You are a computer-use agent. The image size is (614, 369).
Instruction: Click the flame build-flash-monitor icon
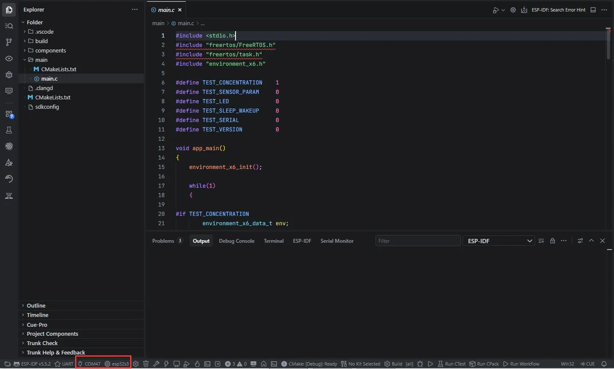(197, 364)
